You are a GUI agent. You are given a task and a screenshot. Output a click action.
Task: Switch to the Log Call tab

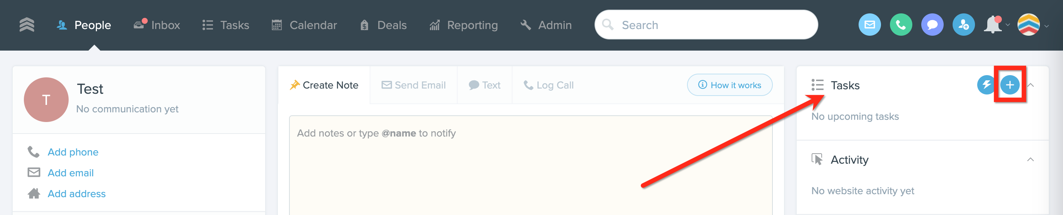(548, 85)
